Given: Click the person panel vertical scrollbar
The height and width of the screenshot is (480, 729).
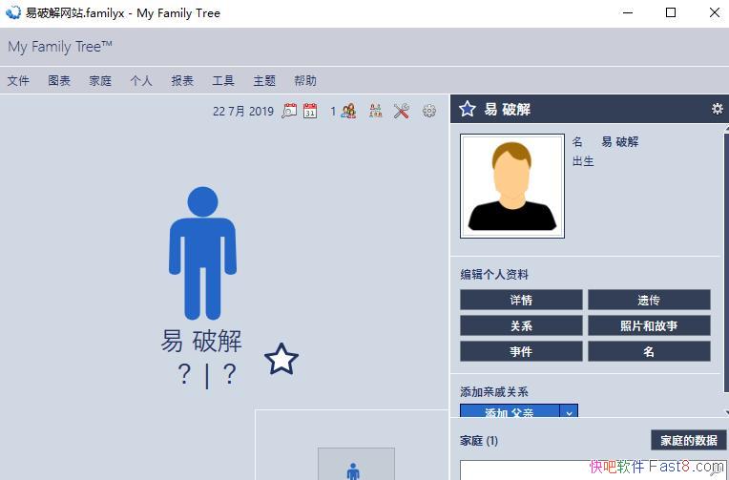Looking at the screenshot, I should click(x=726, y=261).
